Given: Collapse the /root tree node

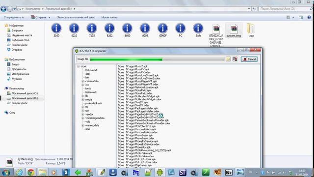Looking at the screenshot, I should pyautogui.click(x=78, y=66).
